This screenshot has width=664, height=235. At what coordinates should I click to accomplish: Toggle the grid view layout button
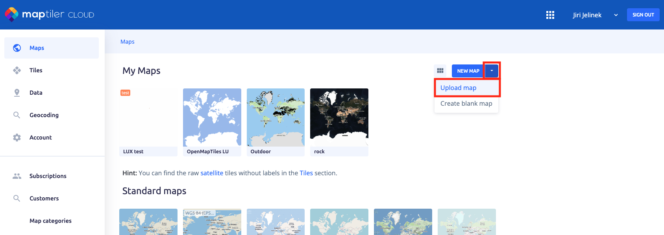coord(440,71)
